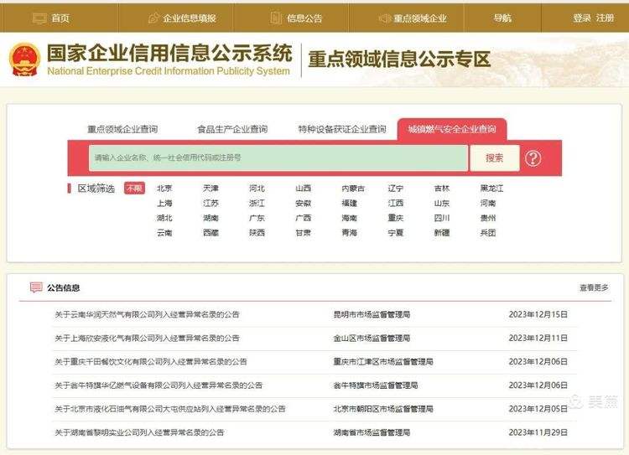Filter by region 河北
Image resolution: width=629 pixels, height=455 pixels.
click(x=257, y=188)
